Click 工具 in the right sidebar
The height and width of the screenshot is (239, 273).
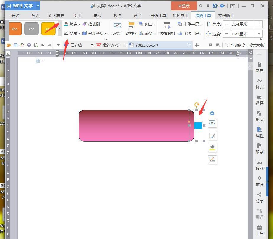click(259, 230)
